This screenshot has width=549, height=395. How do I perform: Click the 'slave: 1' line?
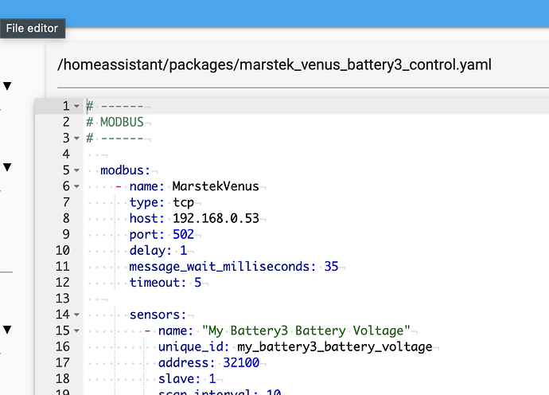coord(187,379)
